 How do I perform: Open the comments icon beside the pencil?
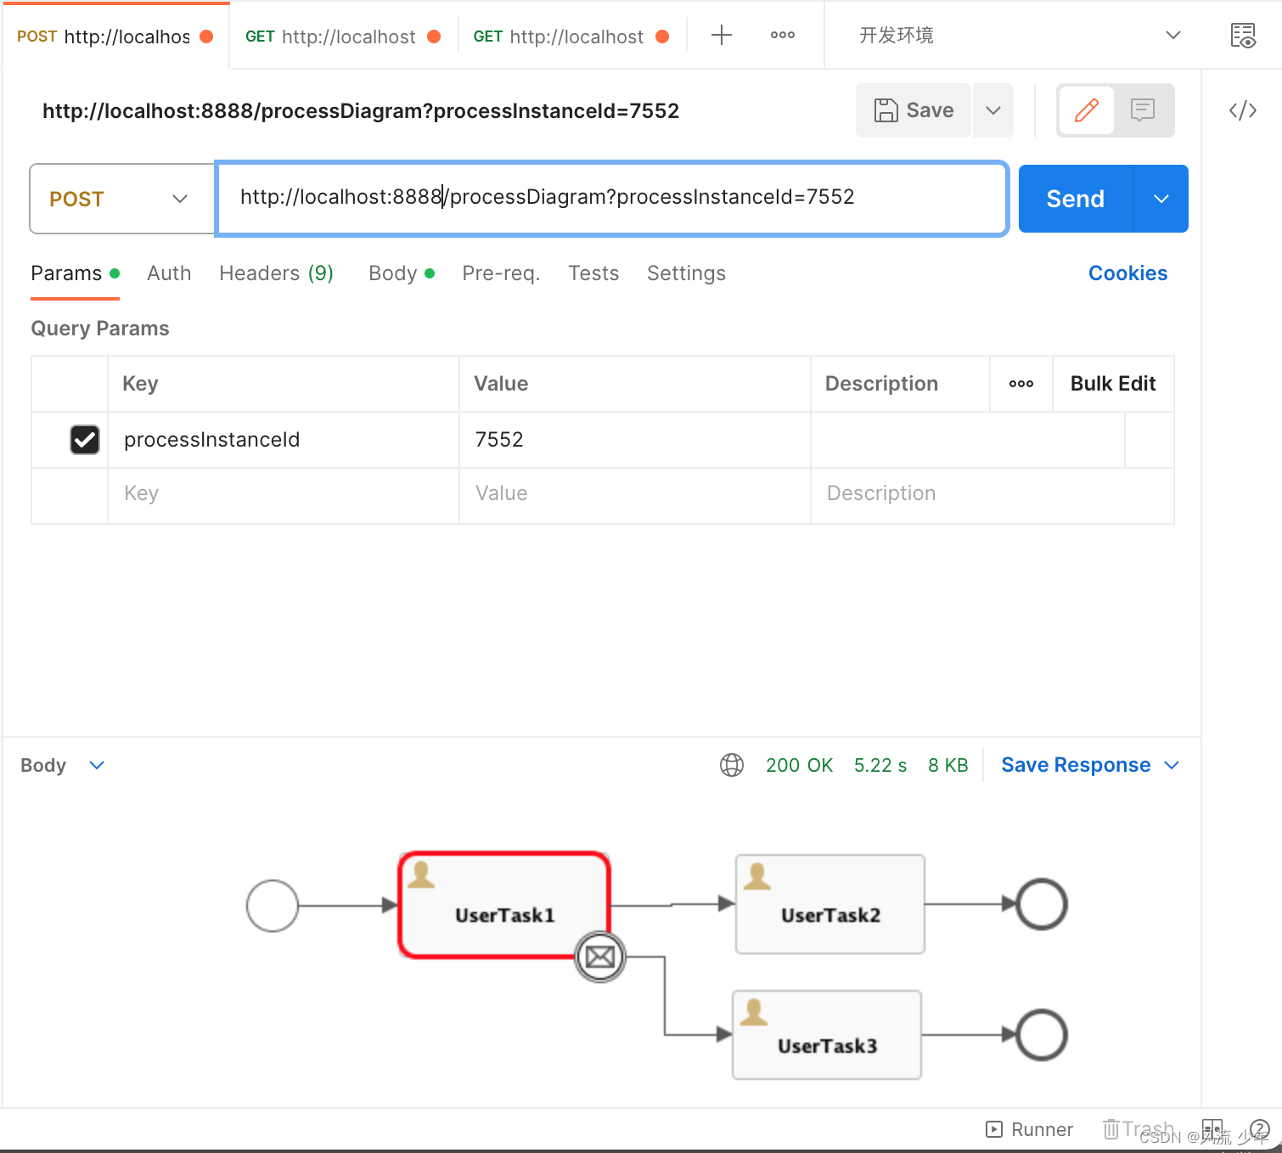pyautogui.click(x=1143, y=110)
